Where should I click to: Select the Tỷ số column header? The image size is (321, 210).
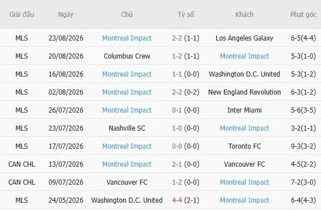[185, 15]
